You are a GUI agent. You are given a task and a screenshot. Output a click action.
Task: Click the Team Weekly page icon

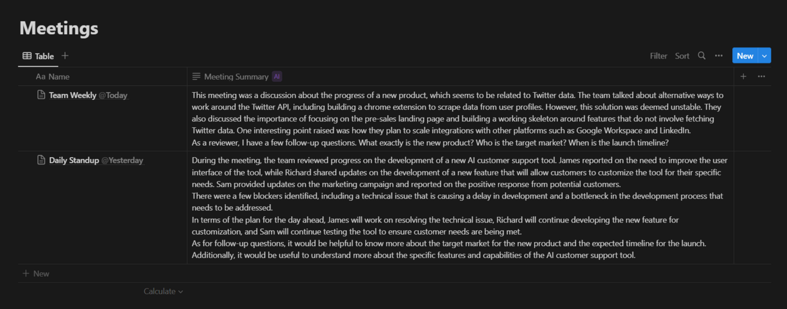[41, 94]
